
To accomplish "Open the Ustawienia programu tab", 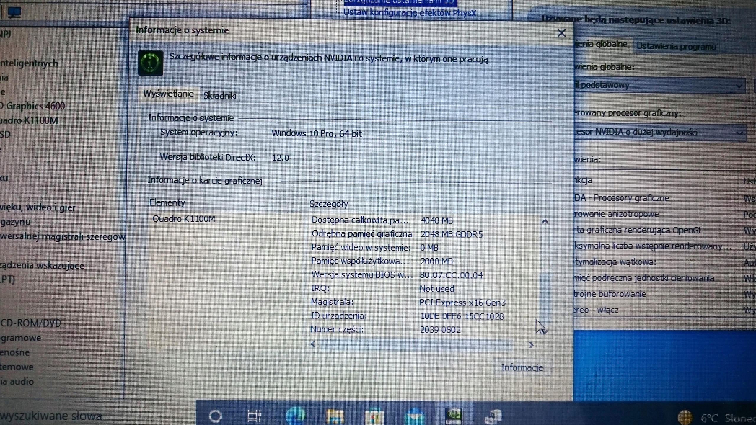I will point(676,47).
